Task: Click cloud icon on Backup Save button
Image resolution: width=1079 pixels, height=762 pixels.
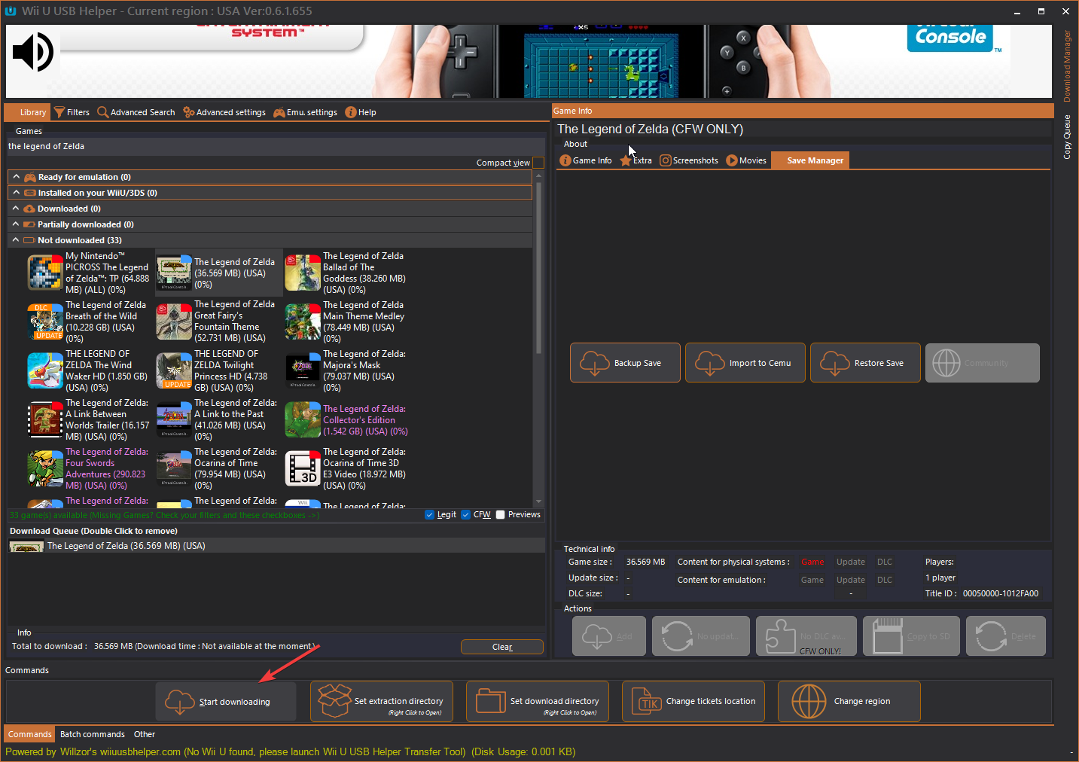Action: coord(595,363)
